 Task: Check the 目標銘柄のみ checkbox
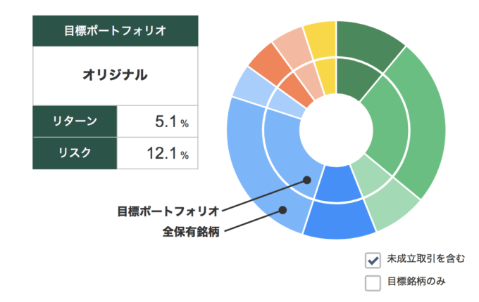click(x=373, y=283)
